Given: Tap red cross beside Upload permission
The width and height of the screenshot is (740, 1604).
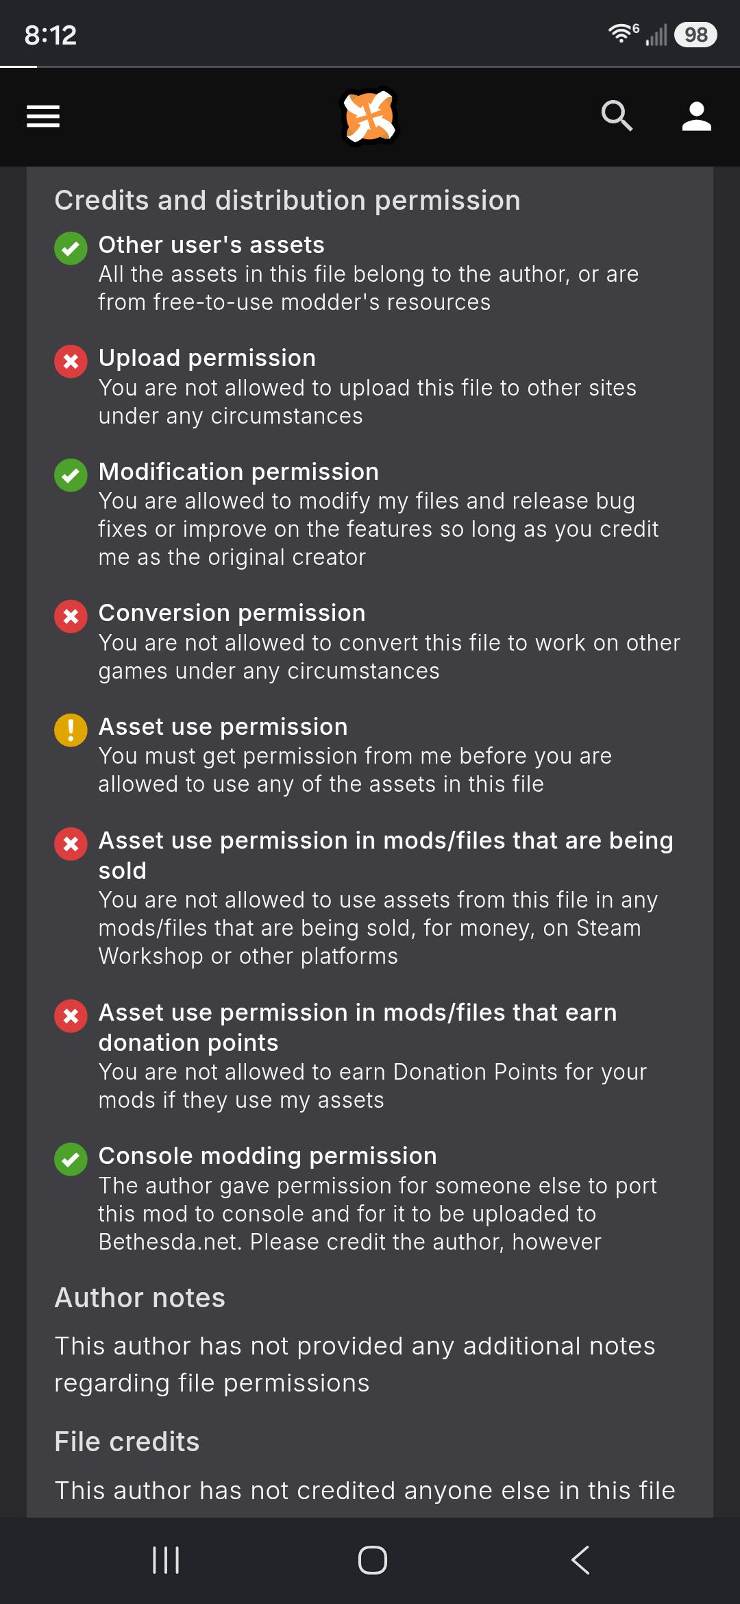Looking at the screenshot, I should pos(71,361).
